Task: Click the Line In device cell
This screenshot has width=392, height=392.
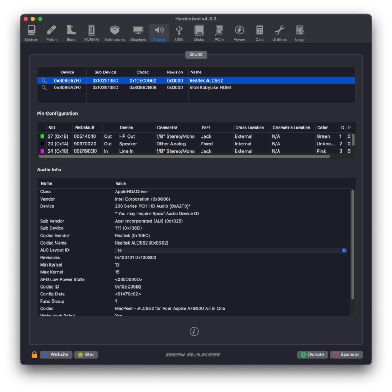Action: click(126, 151)
